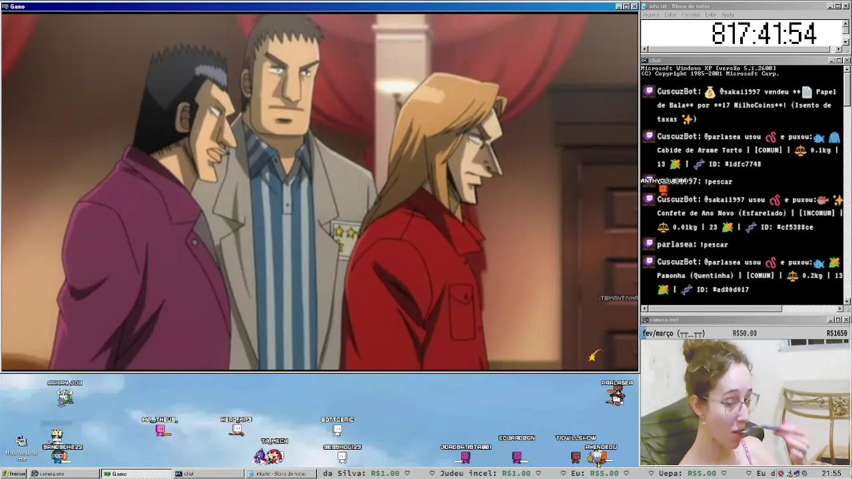Click the PARLASEA avatar character
This screenshot has width=852, height=479.
616,397
